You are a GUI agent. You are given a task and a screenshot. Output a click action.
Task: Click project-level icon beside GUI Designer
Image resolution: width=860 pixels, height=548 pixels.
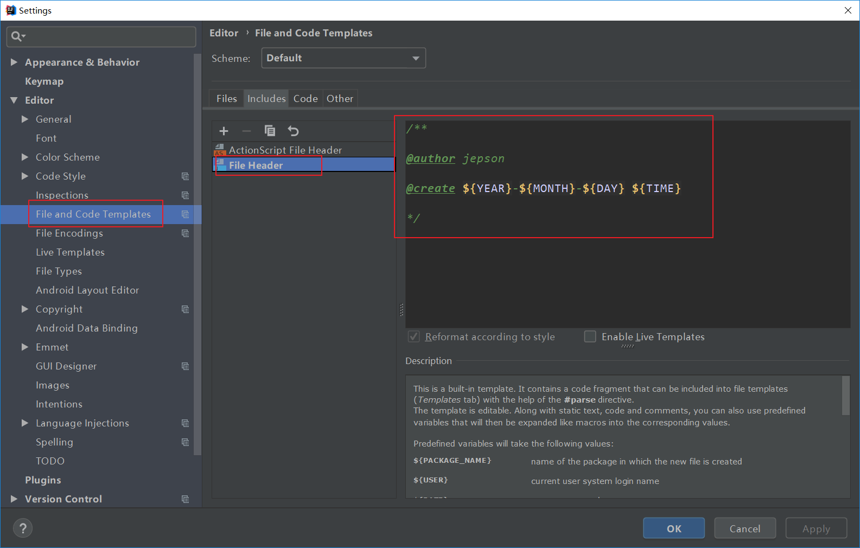[185, 366]
